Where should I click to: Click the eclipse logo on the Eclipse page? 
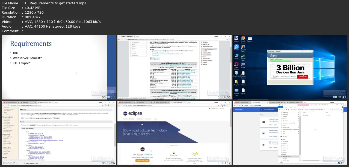pos(132,113)
